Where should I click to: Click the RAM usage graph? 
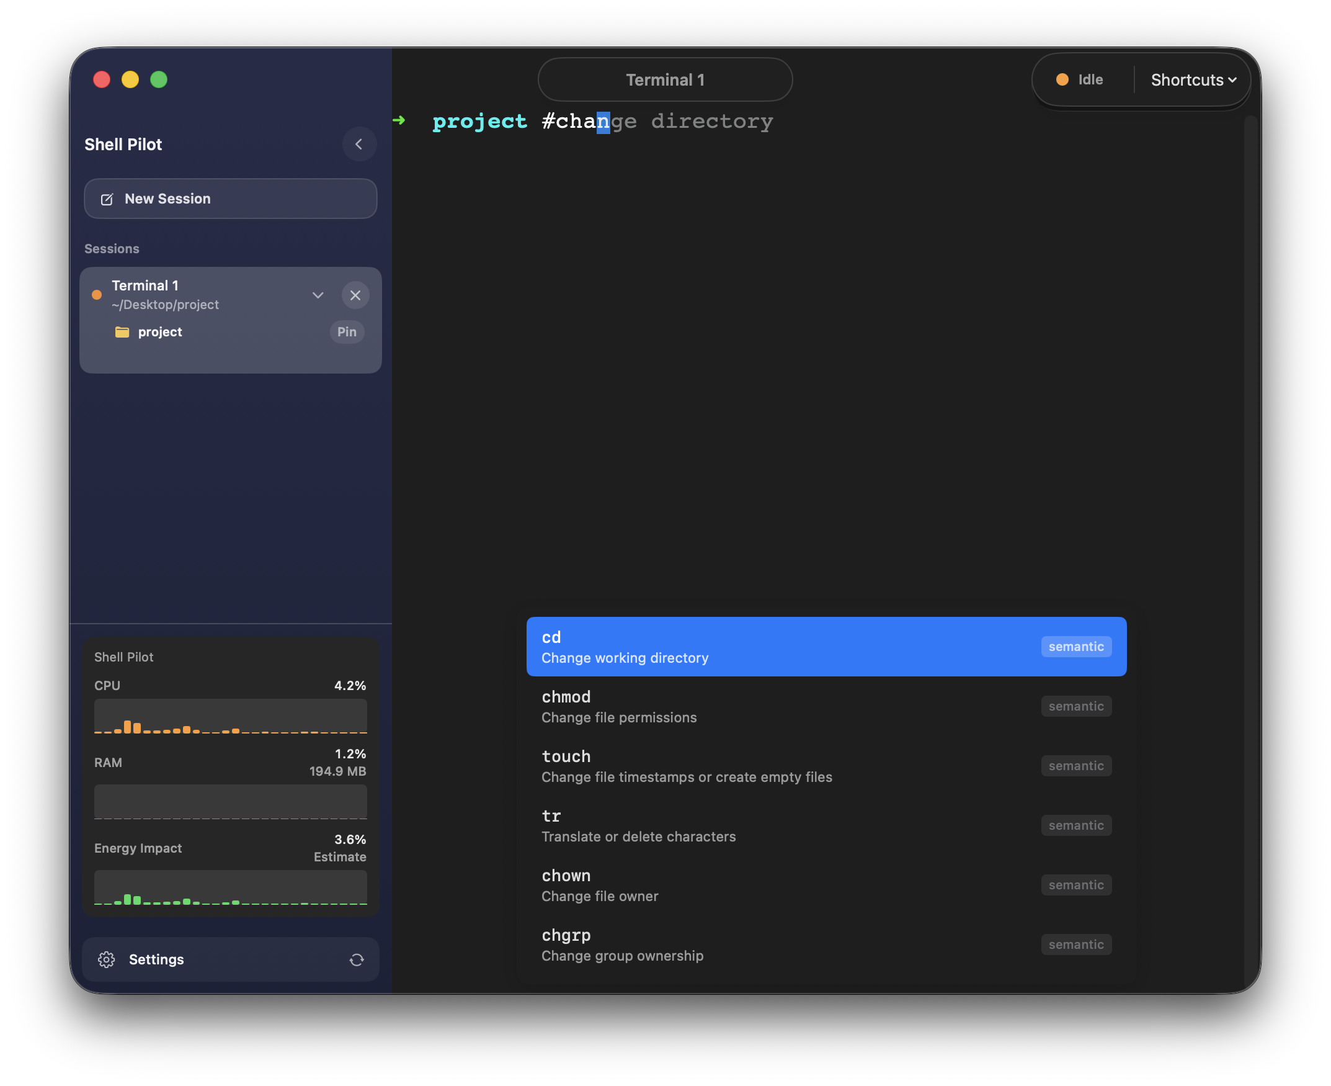tap(231, 802)
